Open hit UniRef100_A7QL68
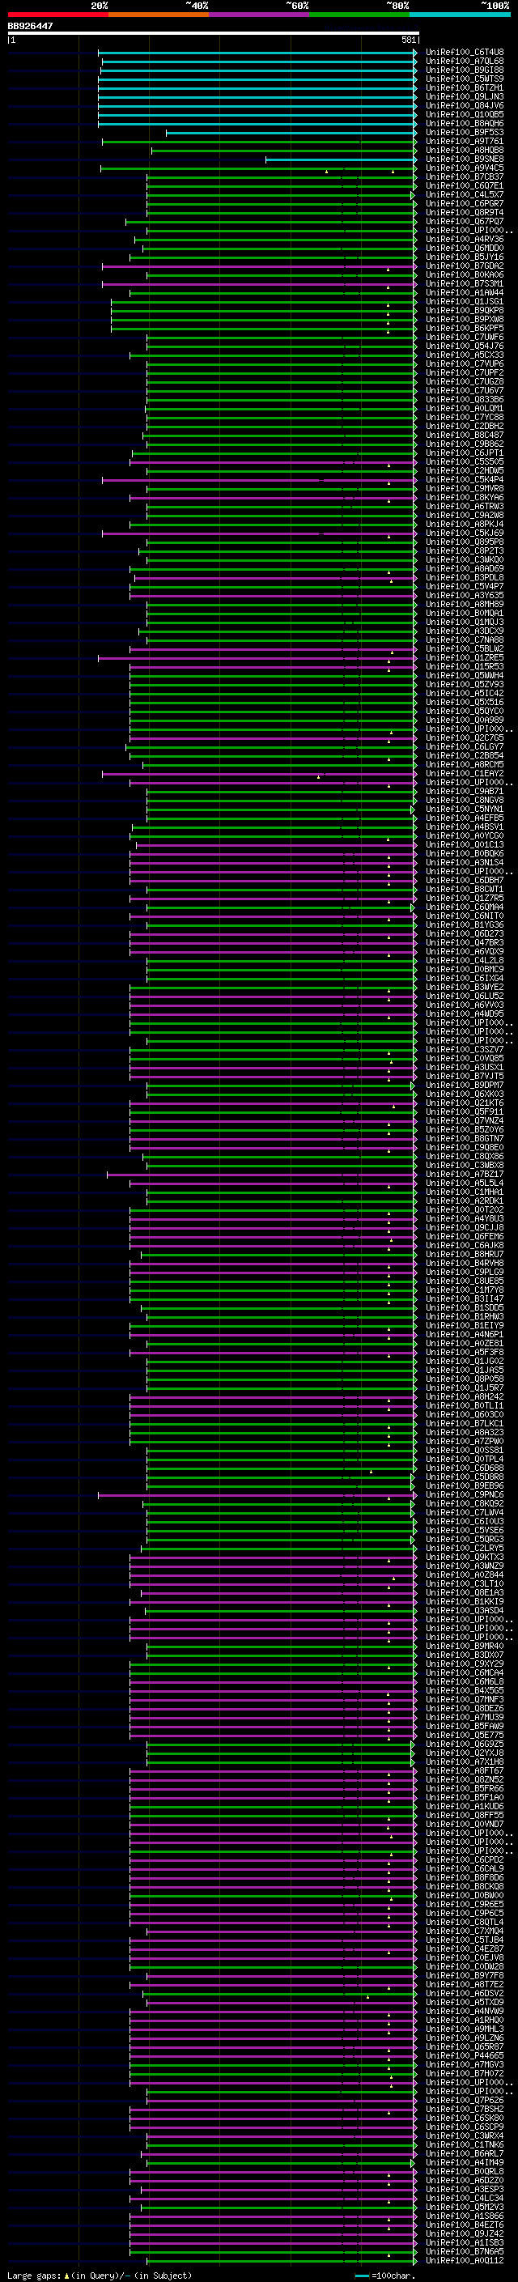This screenshot has height=2282, width=518. point(465,62)
